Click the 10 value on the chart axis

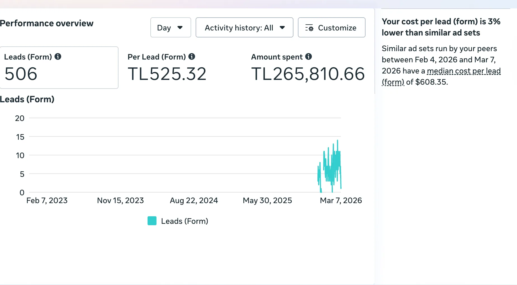20,155
